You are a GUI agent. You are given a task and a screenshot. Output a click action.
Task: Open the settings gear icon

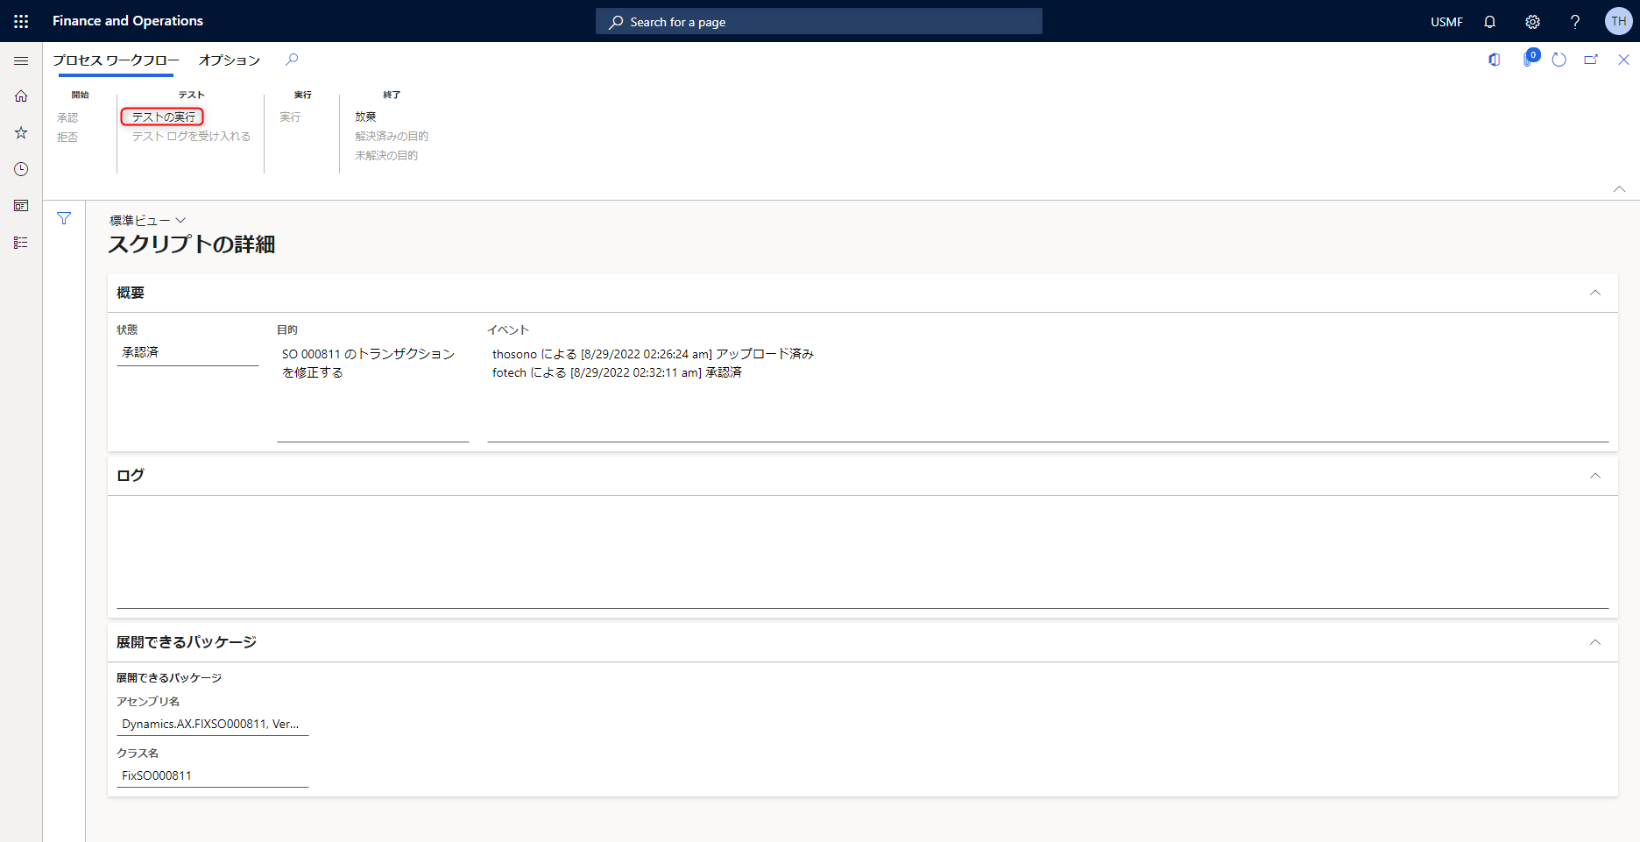[1532, 21]
